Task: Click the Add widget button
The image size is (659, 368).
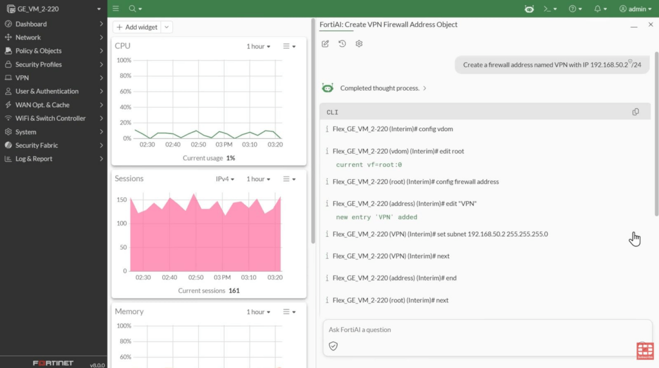Action: pyautogui.click(x=137, y=27)
